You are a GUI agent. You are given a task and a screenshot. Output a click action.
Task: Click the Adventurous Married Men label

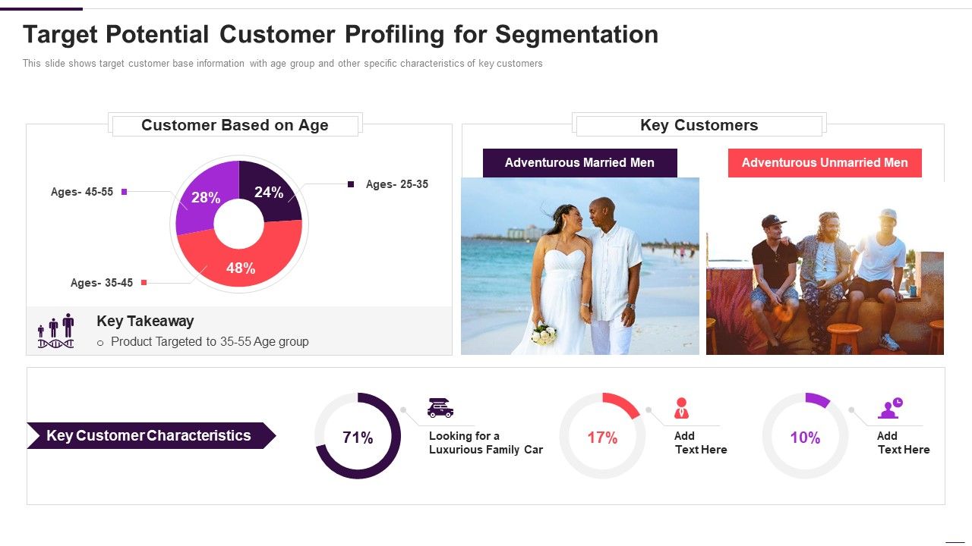point(579,162)
